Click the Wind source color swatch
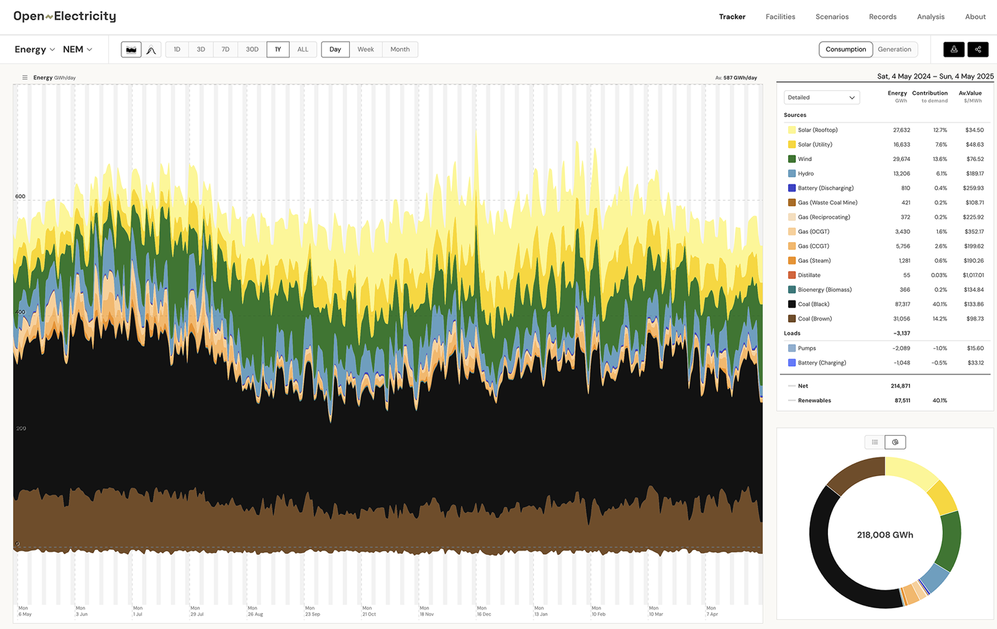997x629 pixels. [792, 159]
